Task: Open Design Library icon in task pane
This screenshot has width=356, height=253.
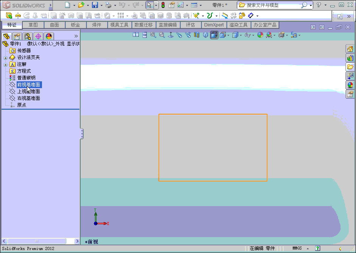Action: click(350, 58)
